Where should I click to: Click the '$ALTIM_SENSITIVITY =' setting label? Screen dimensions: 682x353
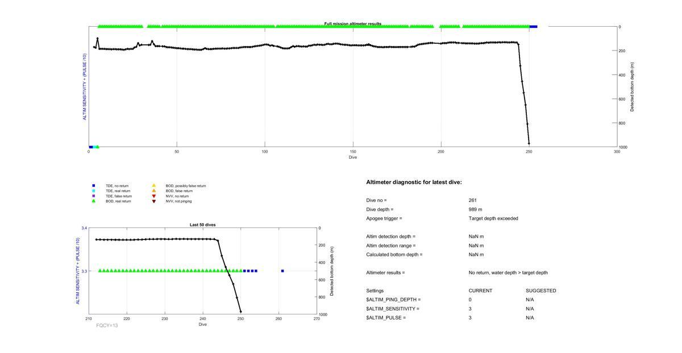coord(393,309)
